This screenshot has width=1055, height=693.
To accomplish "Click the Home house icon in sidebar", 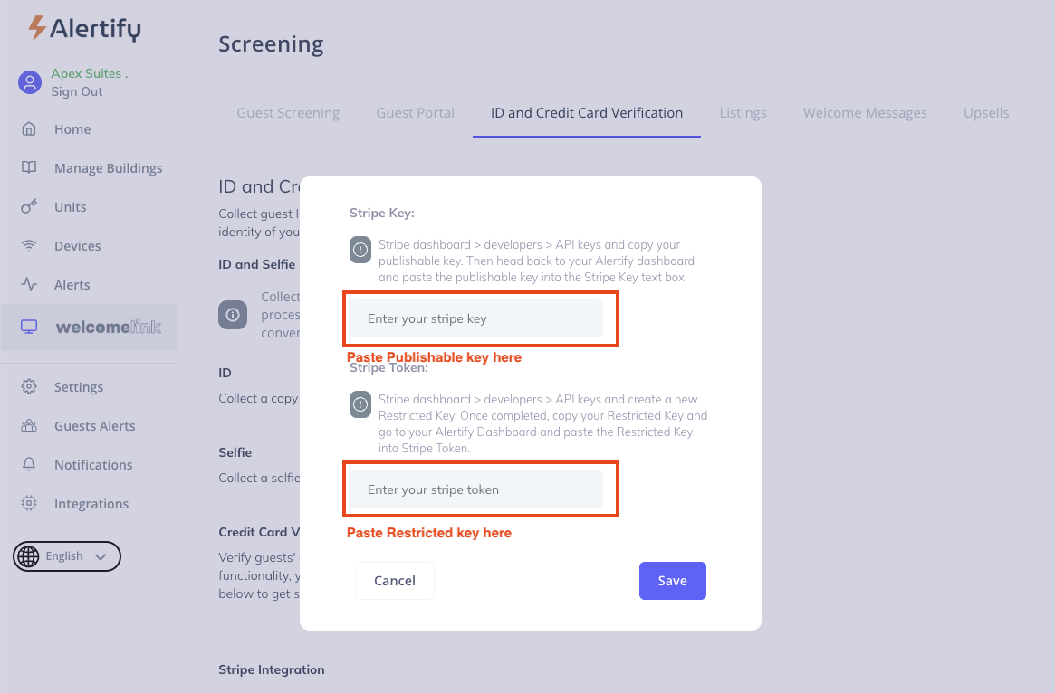I will point(29,129).
